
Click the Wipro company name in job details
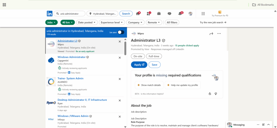click(x=141, y=33)
